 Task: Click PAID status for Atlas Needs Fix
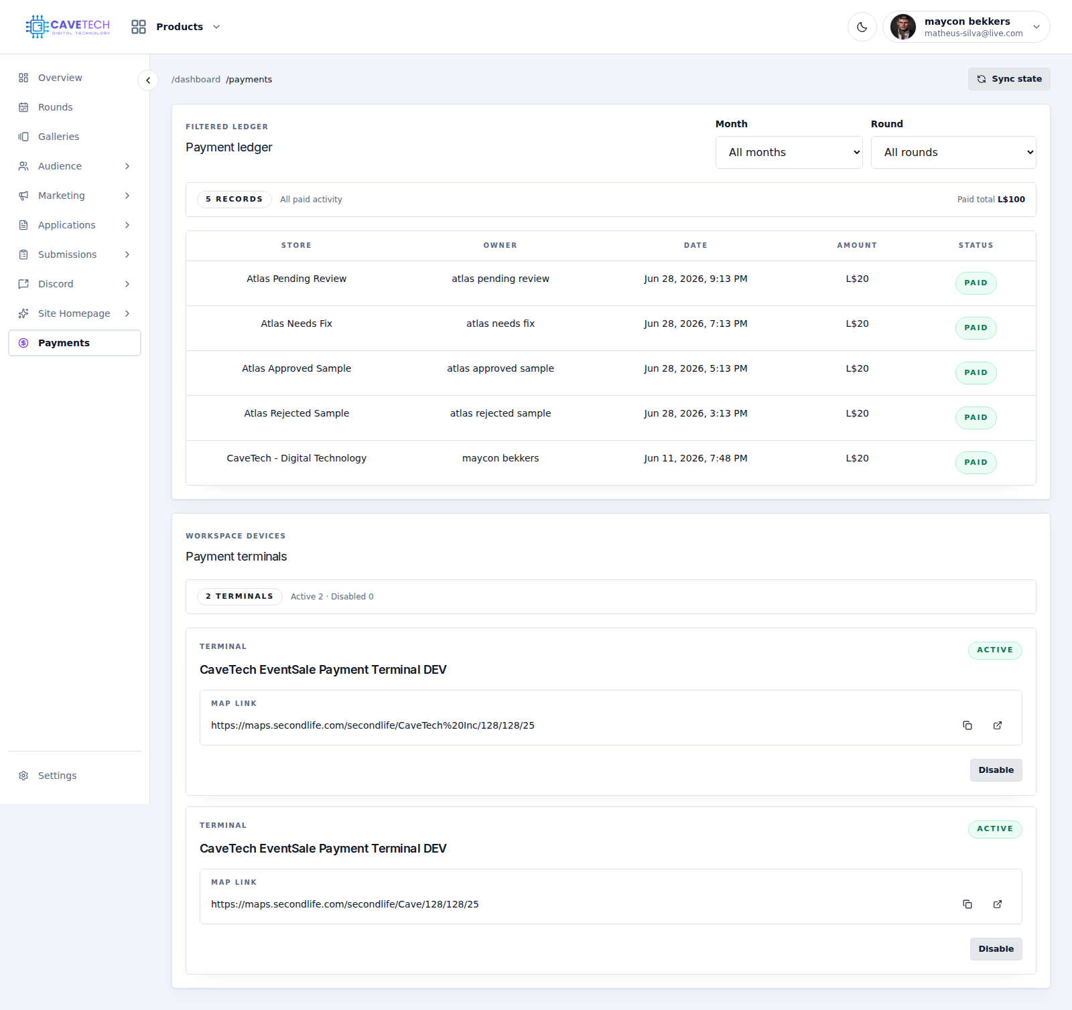[976, 328]
